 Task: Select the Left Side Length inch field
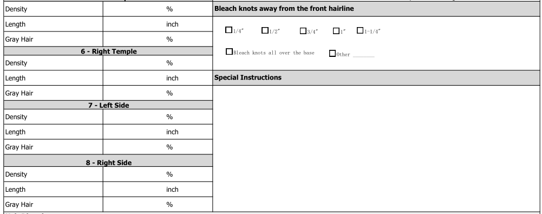coord(158,132)
